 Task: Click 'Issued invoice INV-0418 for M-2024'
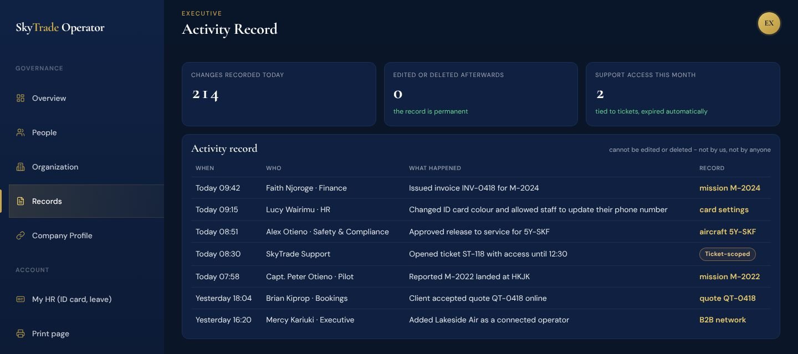474,188
